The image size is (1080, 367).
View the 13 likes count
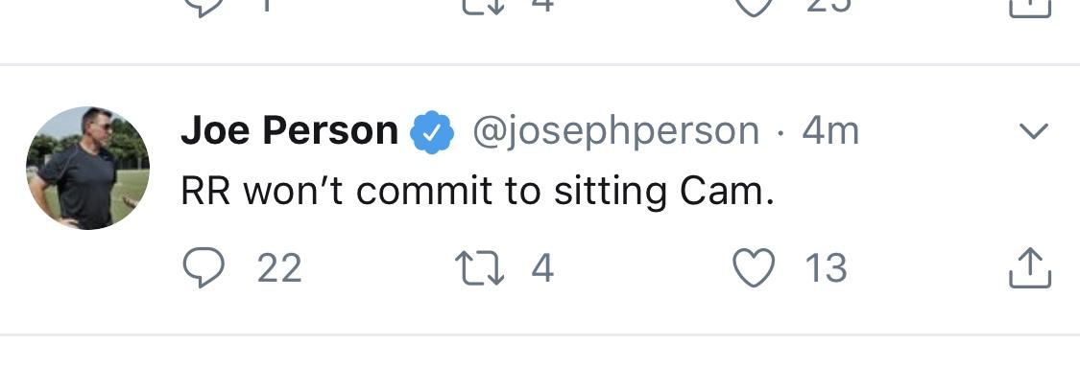pos(826,268)
